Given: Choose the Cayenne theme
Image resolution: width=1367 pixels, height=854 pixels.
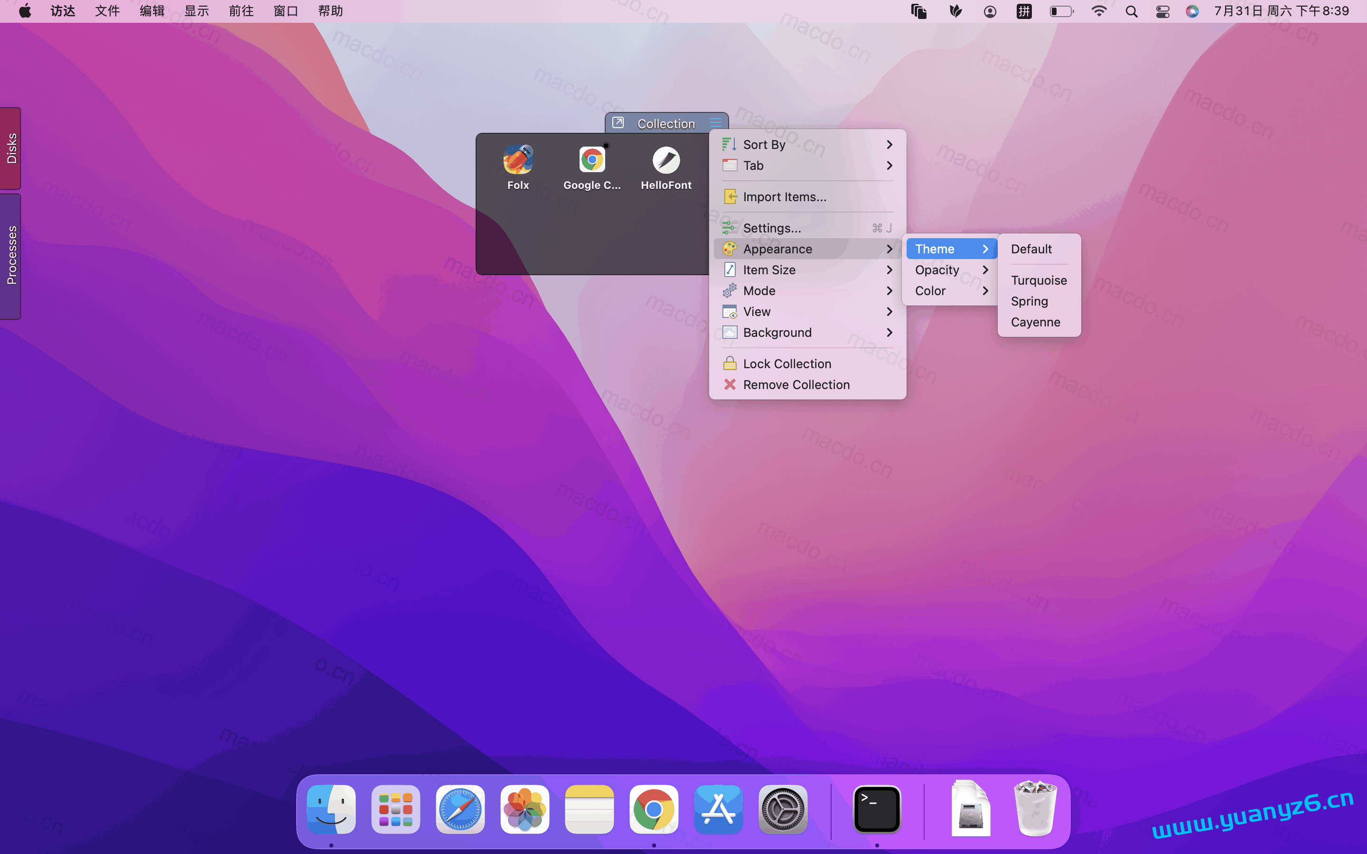Looking at the screenshot, I should (x=1035, y=322).
